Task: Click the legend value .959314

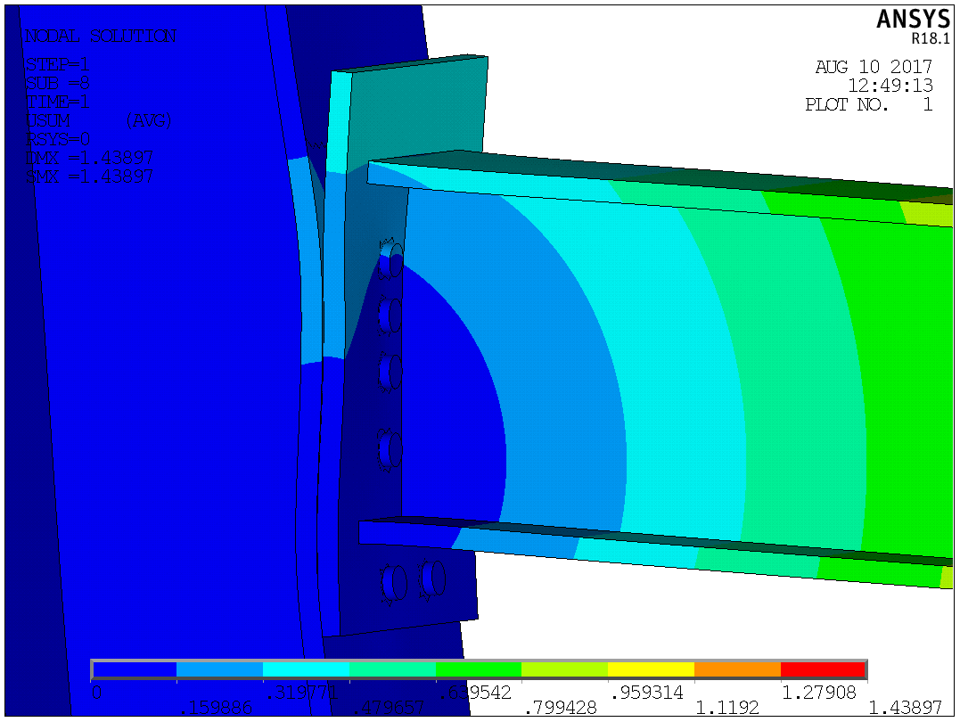Action: [647, 693]
